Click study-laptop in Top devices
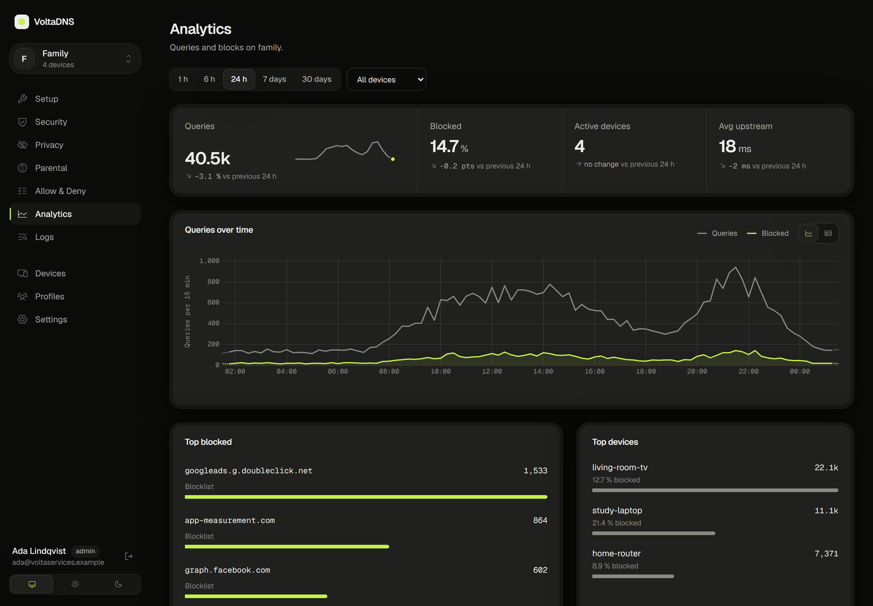The height and width of the screenshot is (606, 873). pyautogui.click(x=617, y=510)
